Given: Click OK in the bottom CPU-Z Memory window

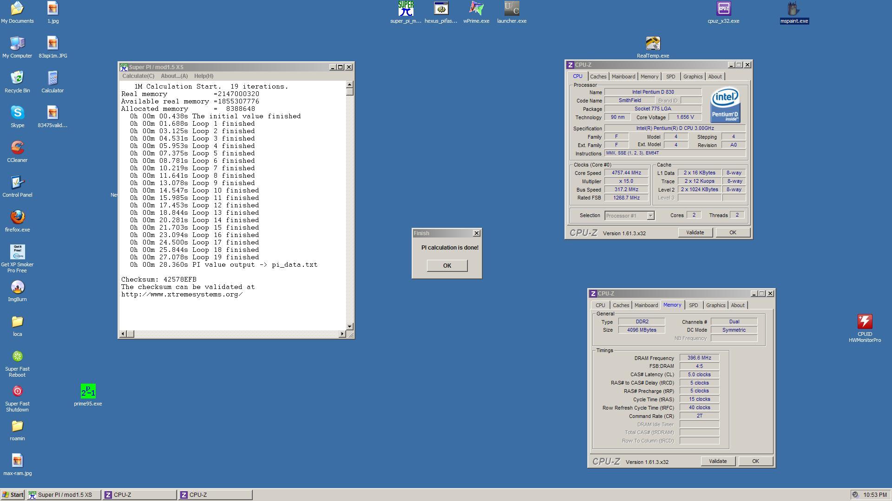Looking at the screenshot, I should point(755,461).
